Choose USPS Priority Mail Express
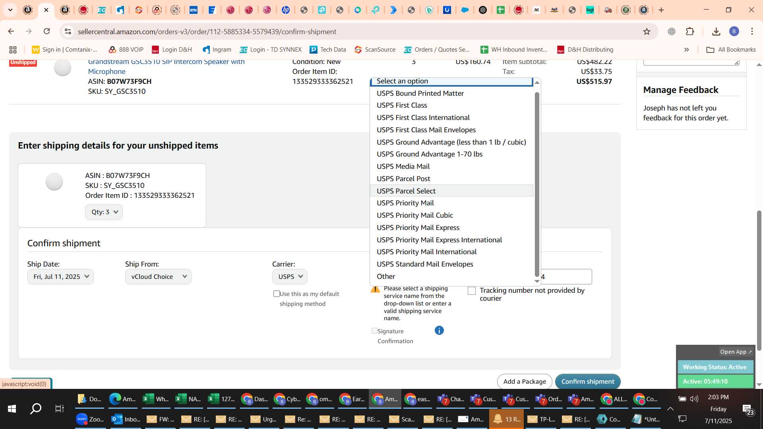763x429 pixels. point(451,228)
